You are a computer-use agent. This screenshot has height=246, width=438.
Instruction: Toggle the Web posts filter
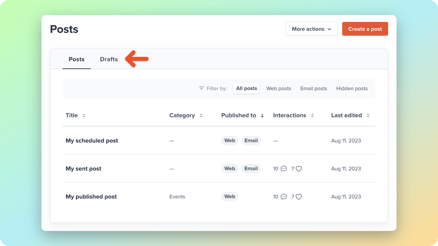279,88
